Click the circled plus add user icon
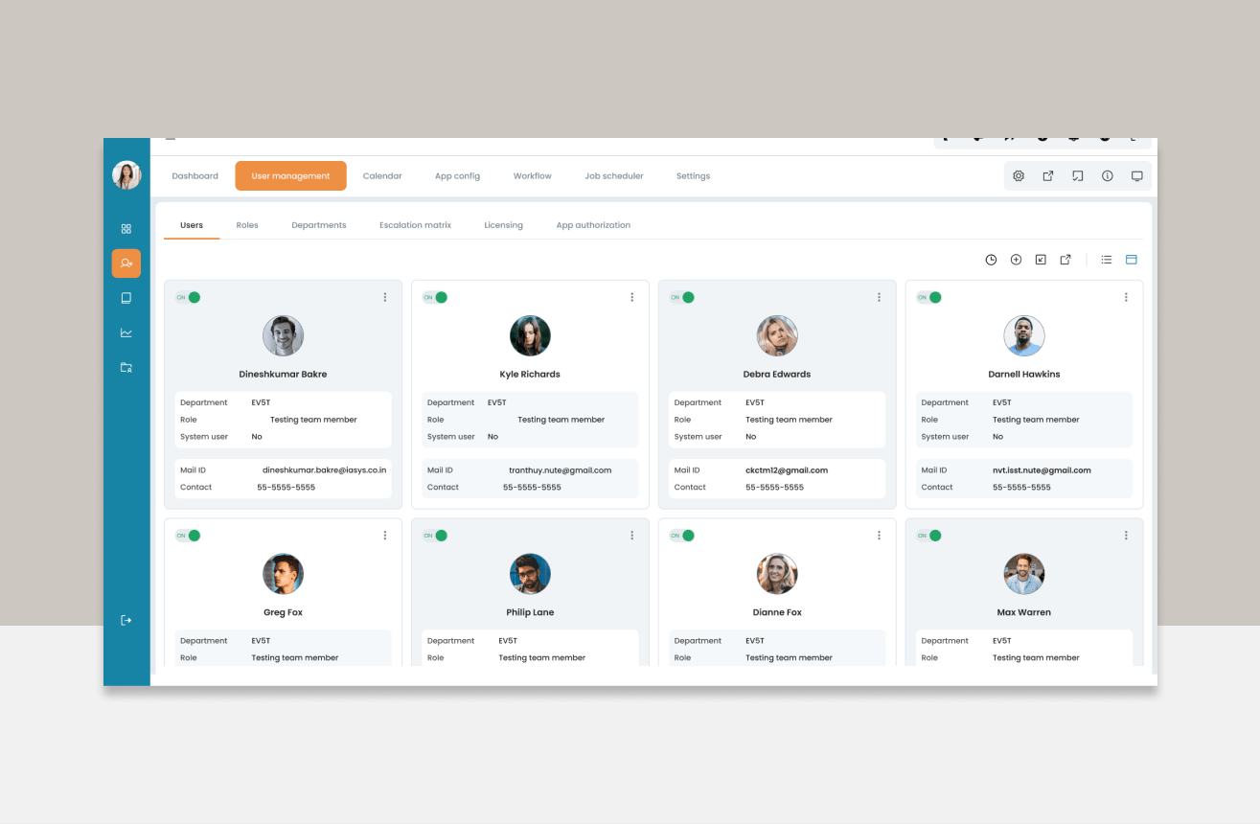The width and height of the screenshot is (1260, 824). click(1016, 260)
